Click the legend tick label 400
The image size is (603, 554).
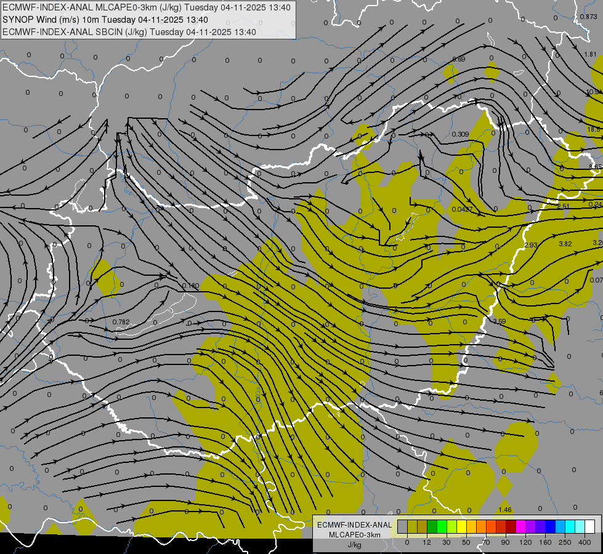point(585,542)
